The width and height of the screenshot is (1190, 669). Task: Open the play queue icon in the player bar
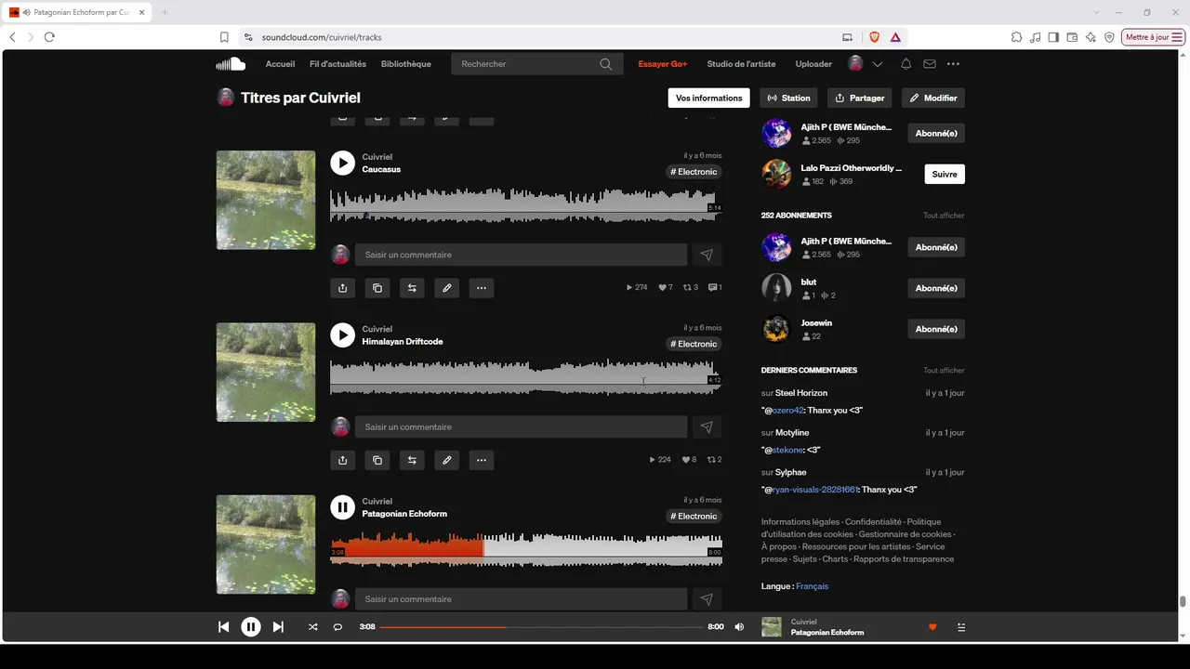point(961,627)
